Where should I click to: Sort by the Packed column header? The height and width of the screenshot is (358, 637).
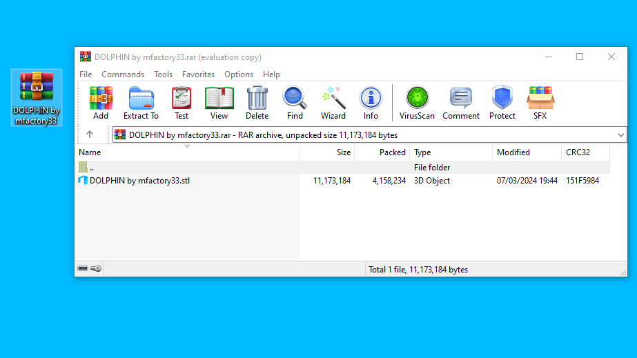tap(382, 152)
